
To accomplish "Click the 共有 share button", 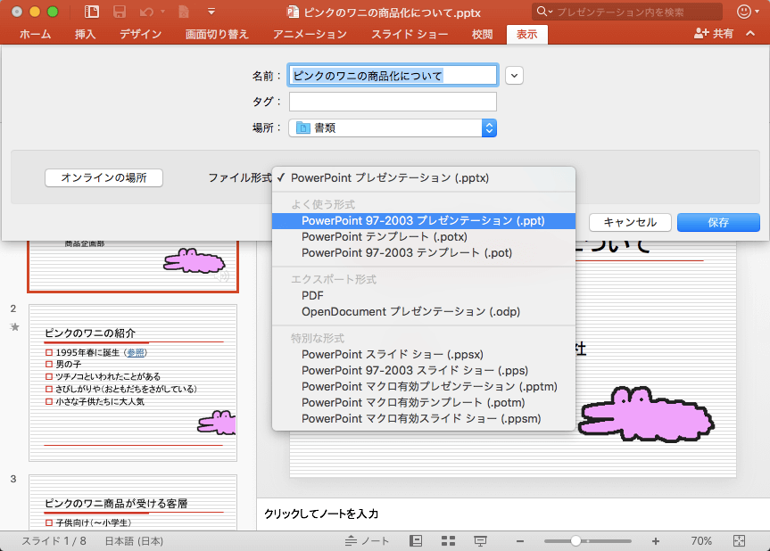I will point(714,33).
